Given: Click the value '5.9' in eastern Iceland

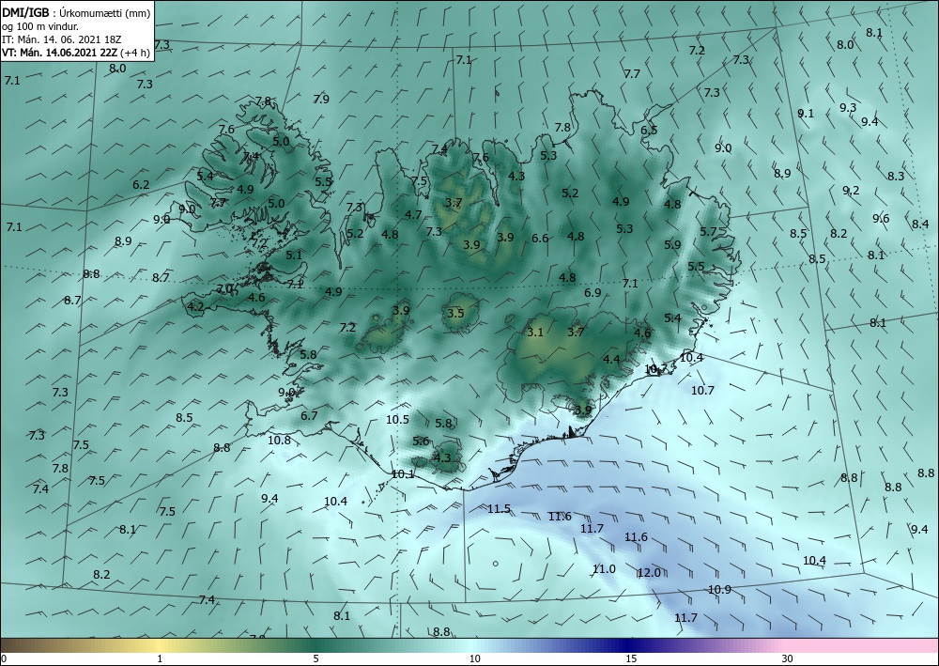Looking at the screenshot, I should click(672, 244).
